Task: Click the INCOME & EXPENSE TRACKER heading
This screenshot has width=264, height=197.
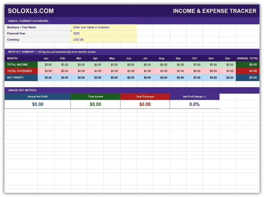Action: click(214, 11)
